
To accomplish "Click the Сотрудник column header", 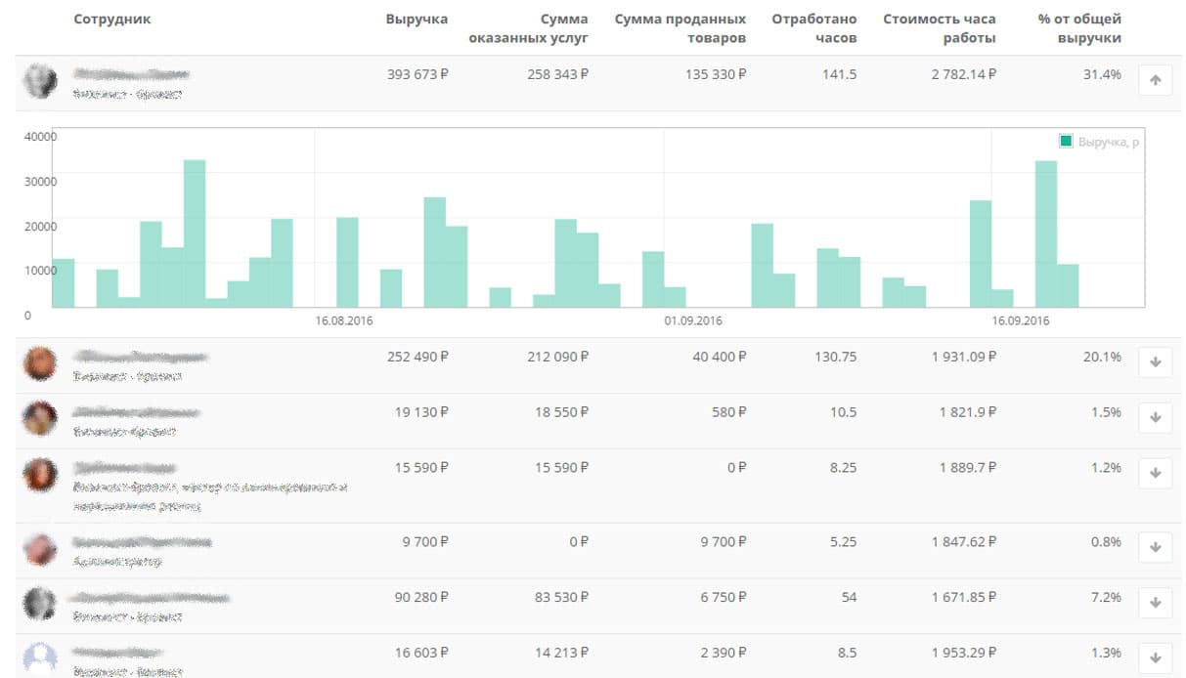I will pos(112,20).
